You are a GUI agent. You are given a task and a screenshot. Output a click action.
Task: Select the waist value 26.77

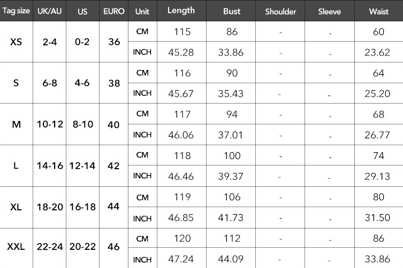pos(377,135)
